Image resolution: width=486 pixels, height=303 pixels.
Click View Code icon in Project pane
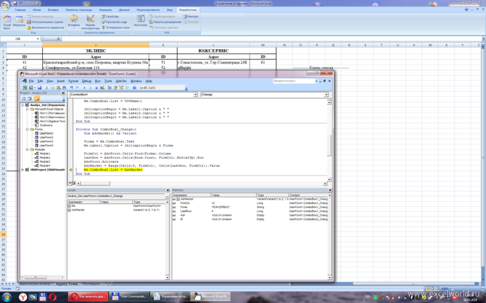point(23,99)
